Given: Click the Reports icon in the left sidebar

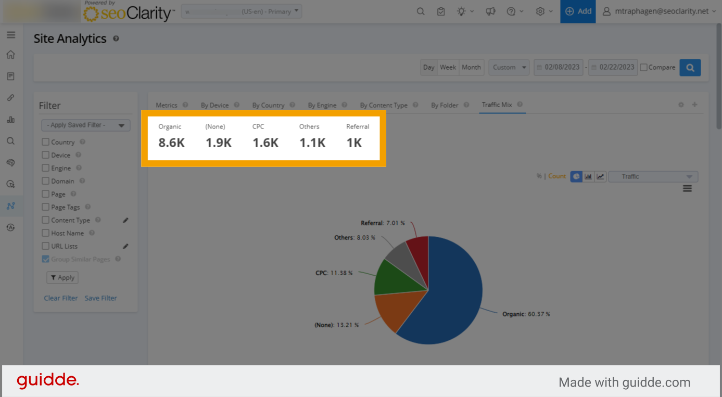Looking at the screenshot, I should [x=11, y=76].
